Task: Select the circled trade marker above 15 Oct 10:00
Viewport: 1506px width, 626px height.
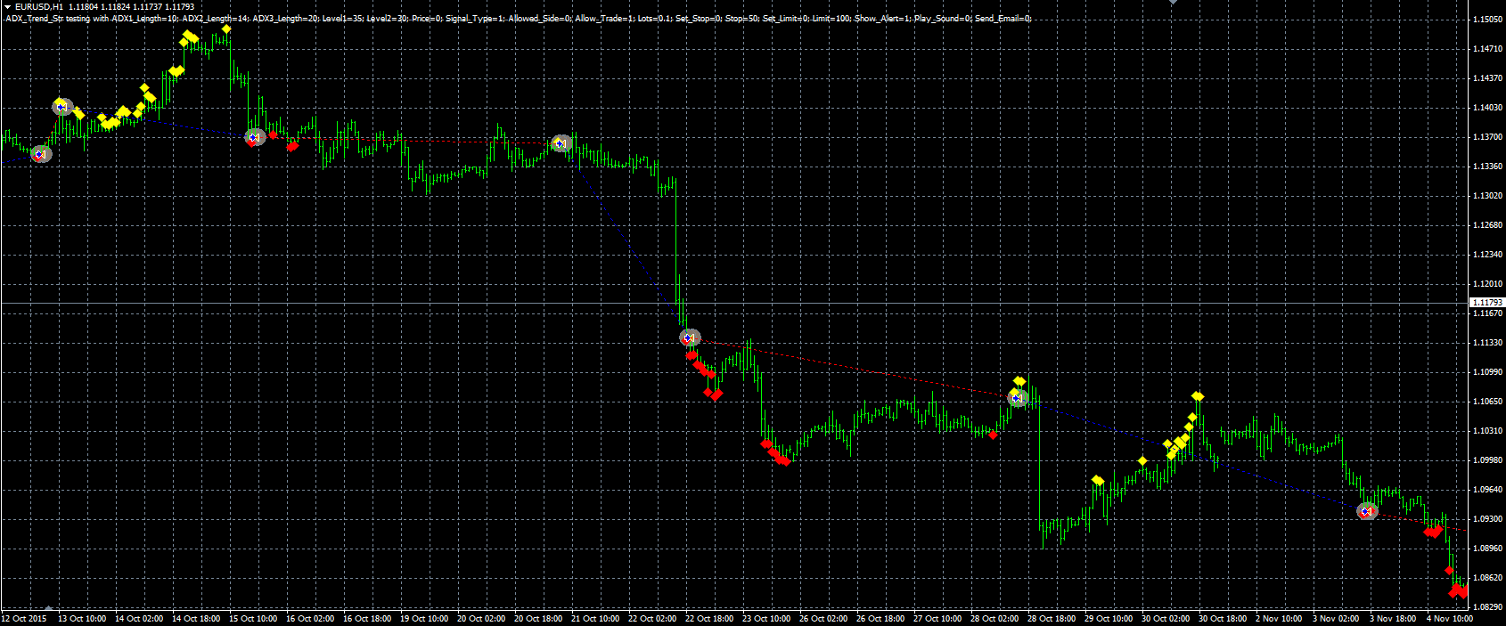Action: (255, 137)
